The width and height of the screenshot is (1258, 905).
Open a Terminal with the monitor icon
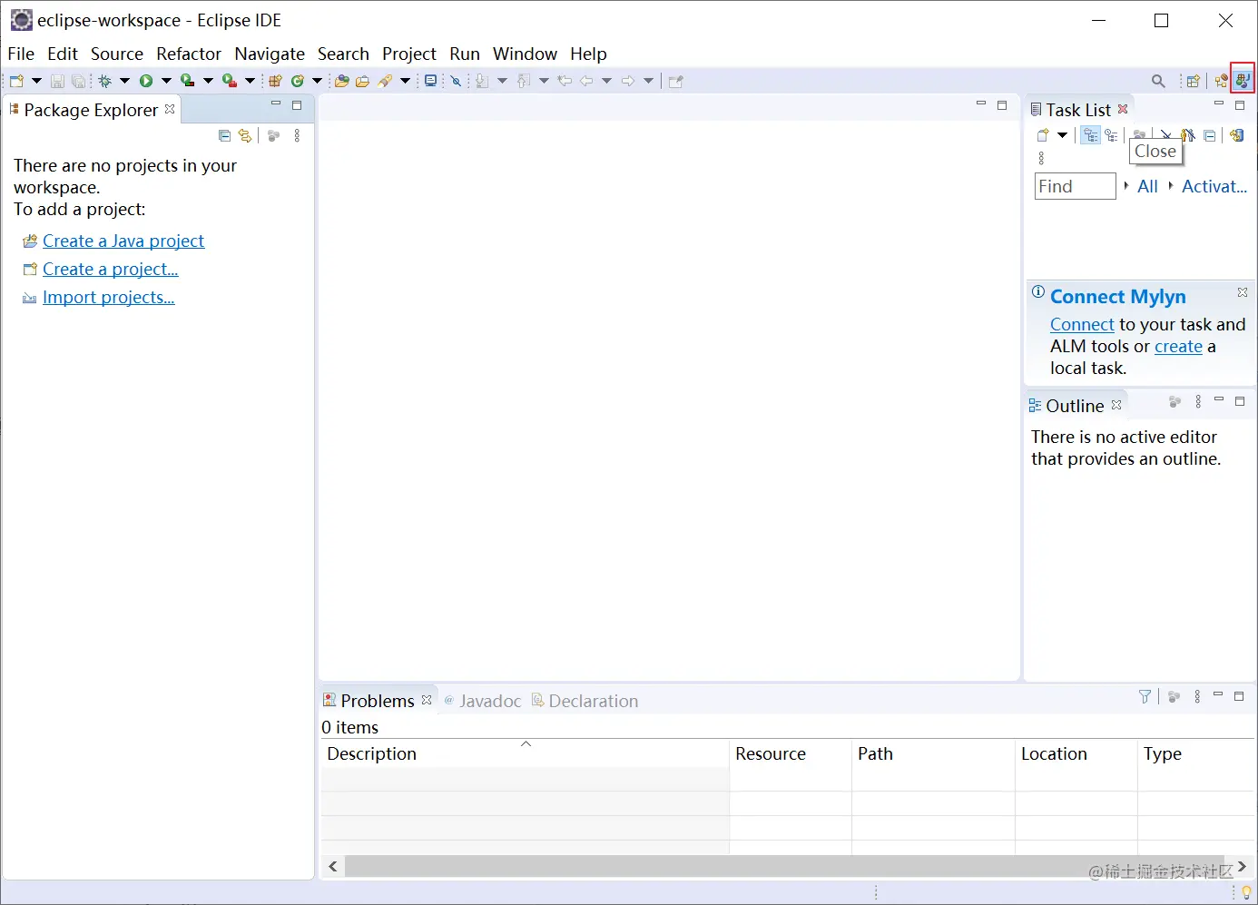tap(430, 81)
